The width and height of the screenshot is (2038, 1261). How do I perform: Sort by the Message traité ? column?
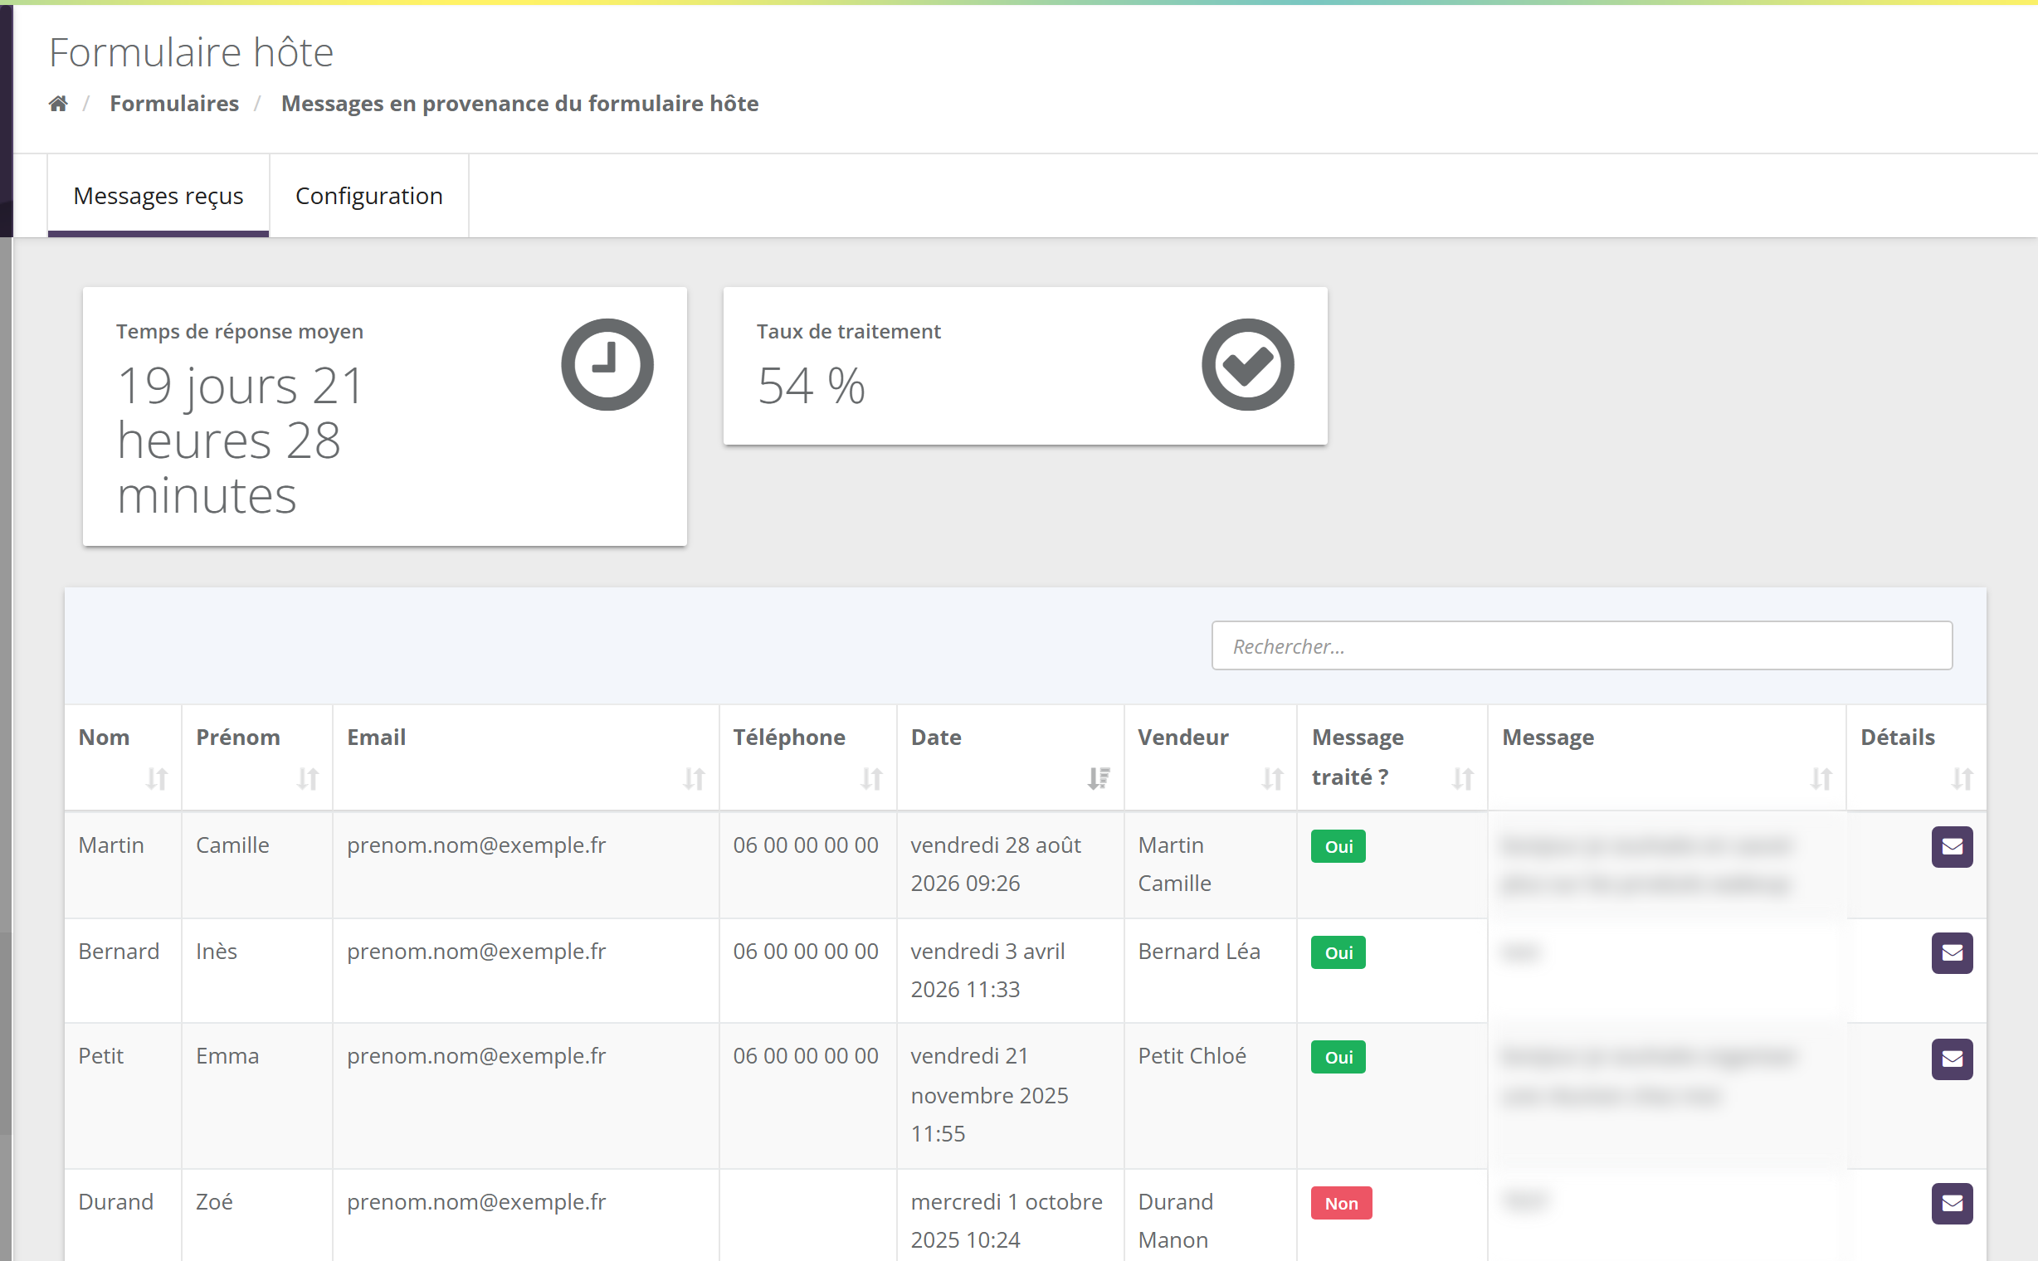pos(1392,757)
